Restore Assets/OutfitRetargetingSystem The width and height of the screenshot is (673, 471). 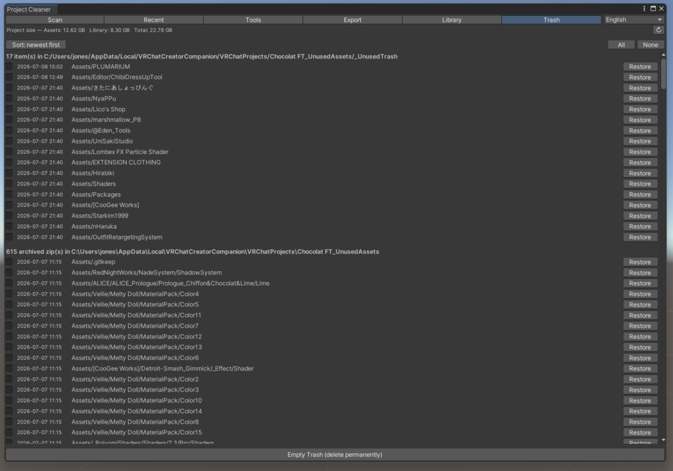640,237
